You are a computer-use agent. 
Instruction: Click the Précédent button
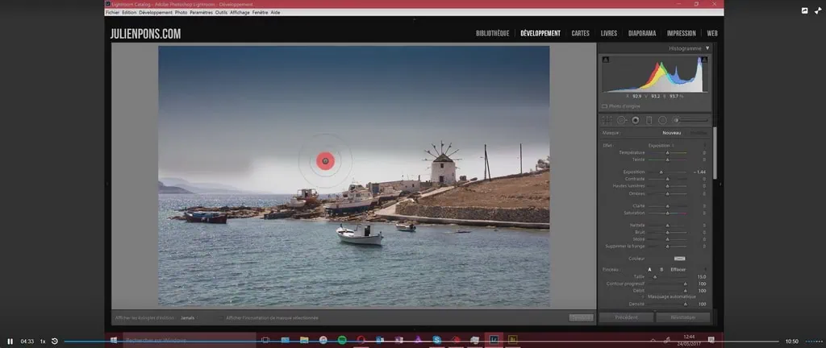point(626,317)
